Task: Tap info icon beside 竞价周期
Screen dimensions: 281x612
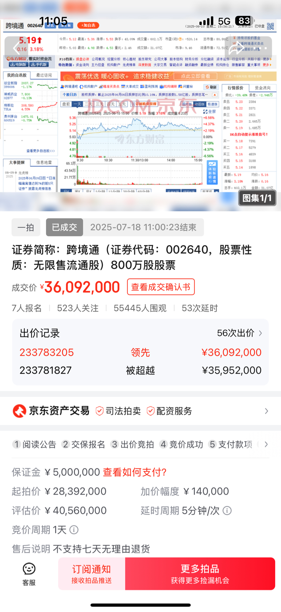Action: (x=74, y=530)
